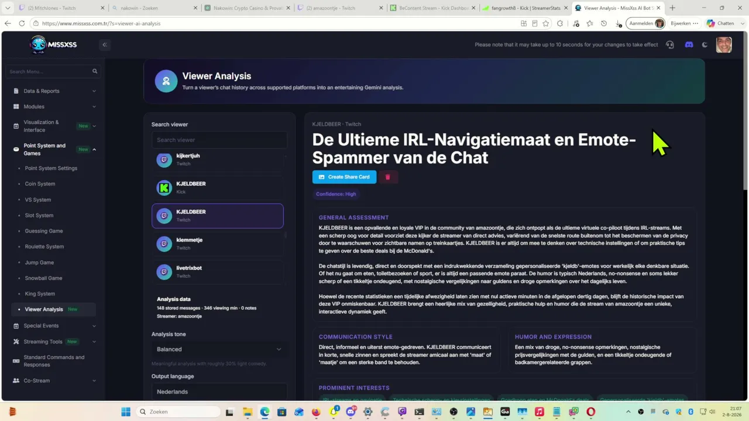Screen dimensions: 749x421
Task: Open Snowball Game menu item
Action: (43, 278)
